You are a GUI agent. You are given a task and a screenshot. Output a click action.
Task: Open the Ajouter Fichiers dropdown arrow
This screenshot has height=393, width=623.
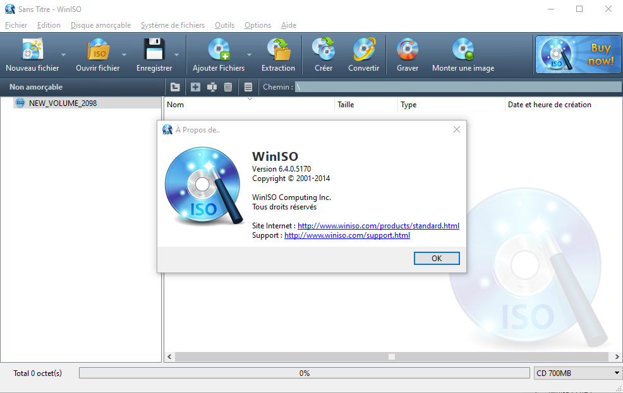[249, 55]
